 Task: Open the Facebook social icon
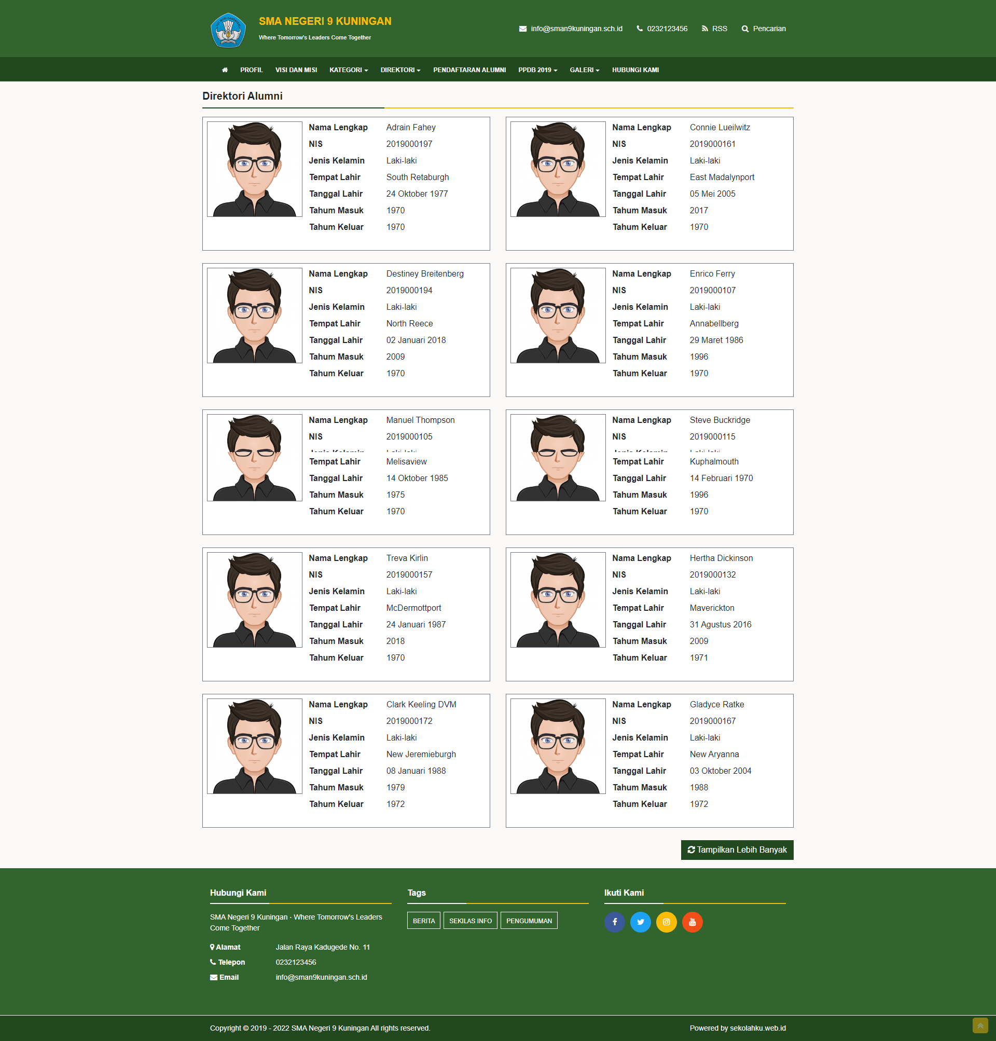click(614, 922)
